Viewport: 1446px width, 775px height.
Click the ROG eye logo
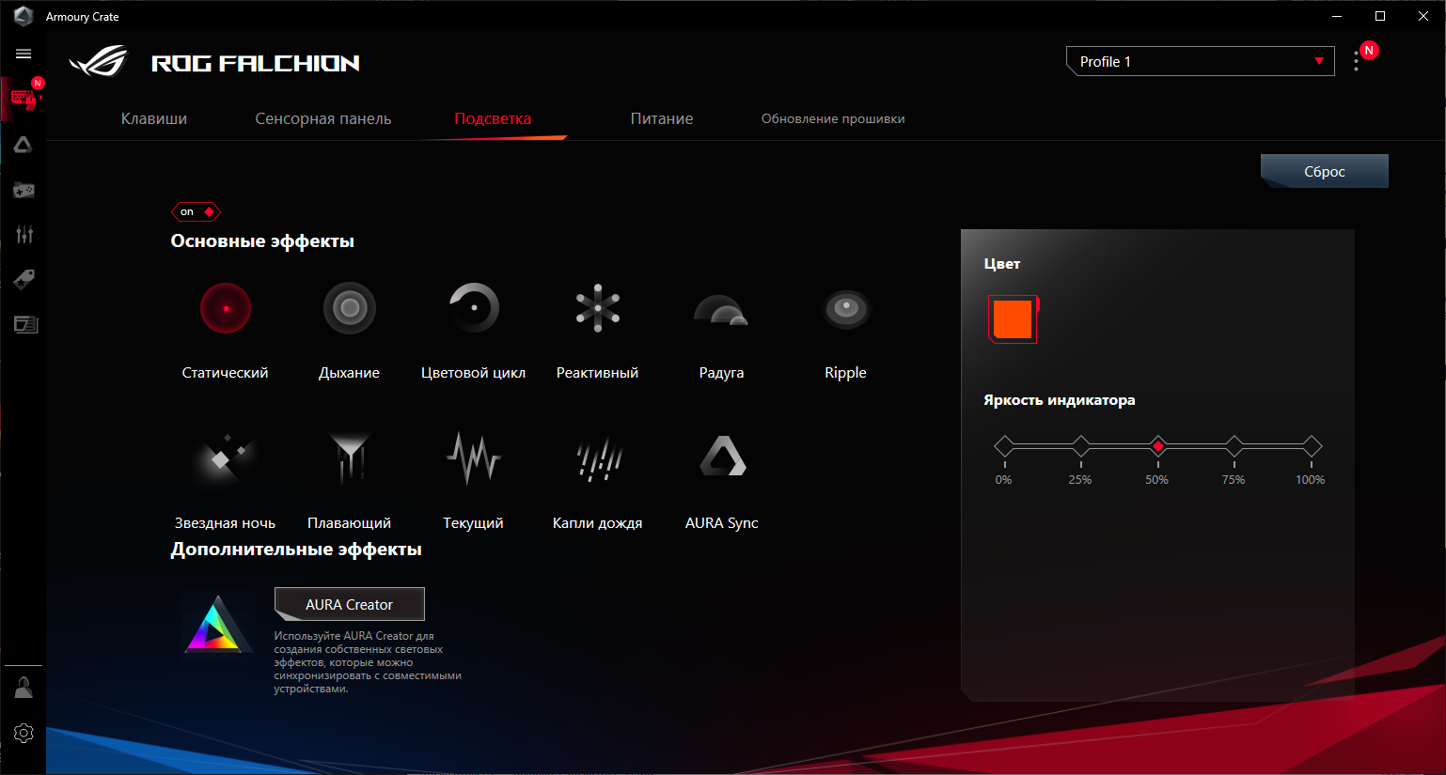(99, 62)
